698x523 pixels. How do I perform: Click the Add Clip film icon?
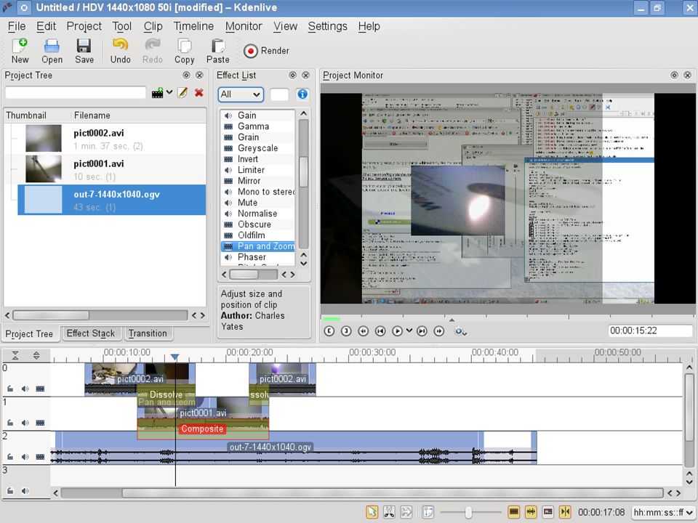157,93
